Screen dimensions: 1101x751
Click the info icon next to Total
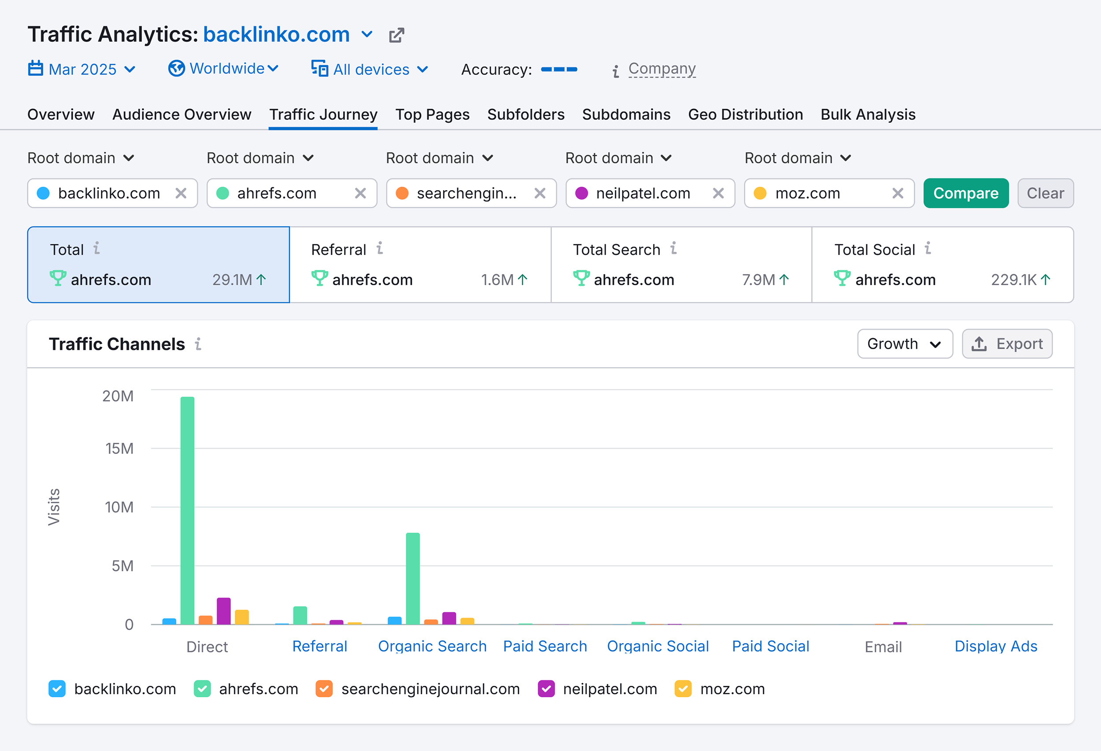coord(96,248)
